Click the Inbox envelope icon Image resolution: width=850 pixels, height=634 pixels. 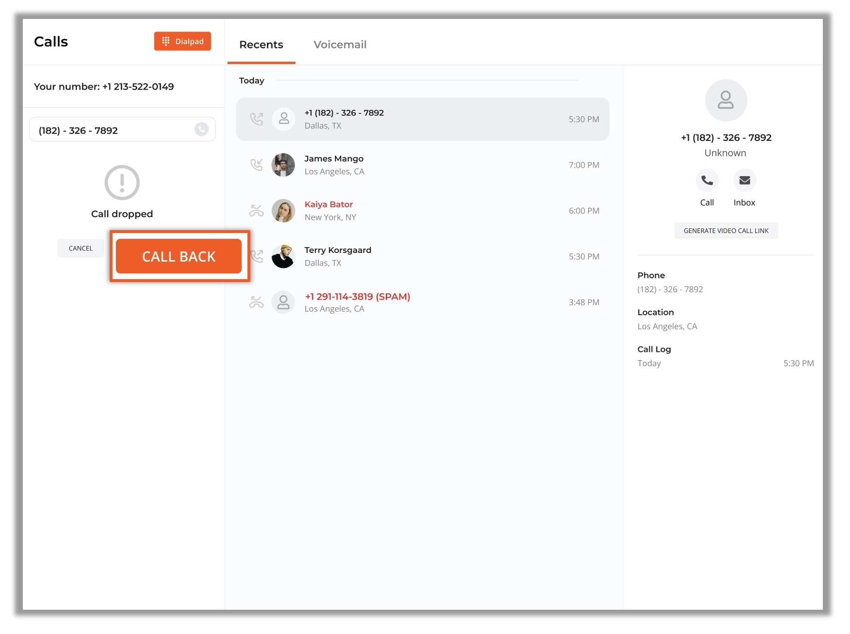[x=744, y=181]
